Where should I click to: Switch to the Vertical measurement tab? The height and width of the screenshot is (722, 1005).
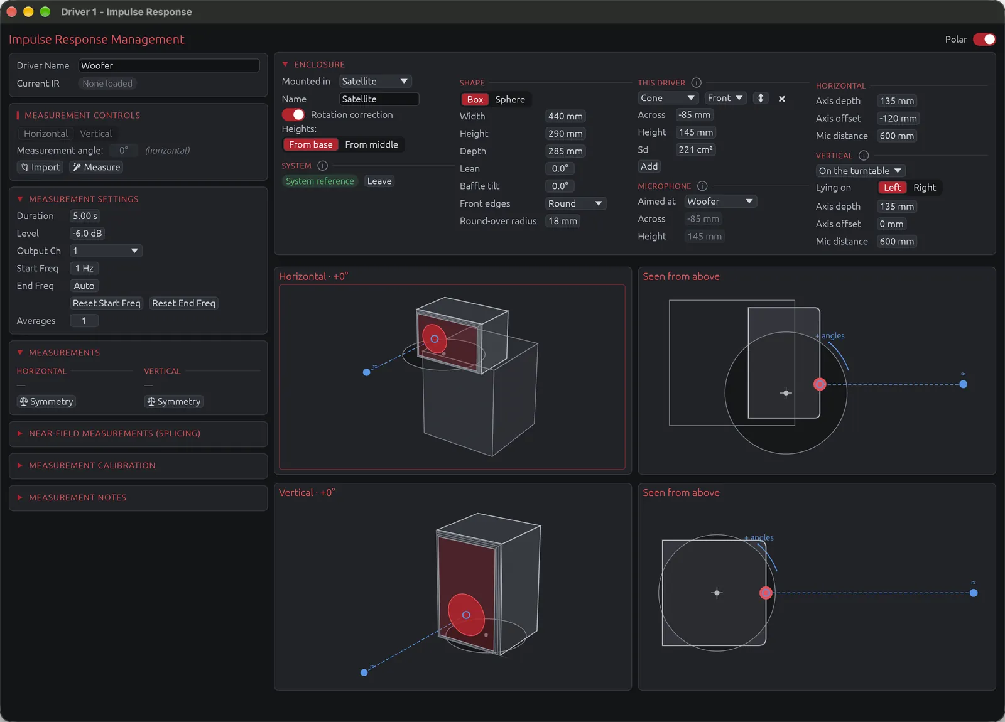[x=95, y=134]
